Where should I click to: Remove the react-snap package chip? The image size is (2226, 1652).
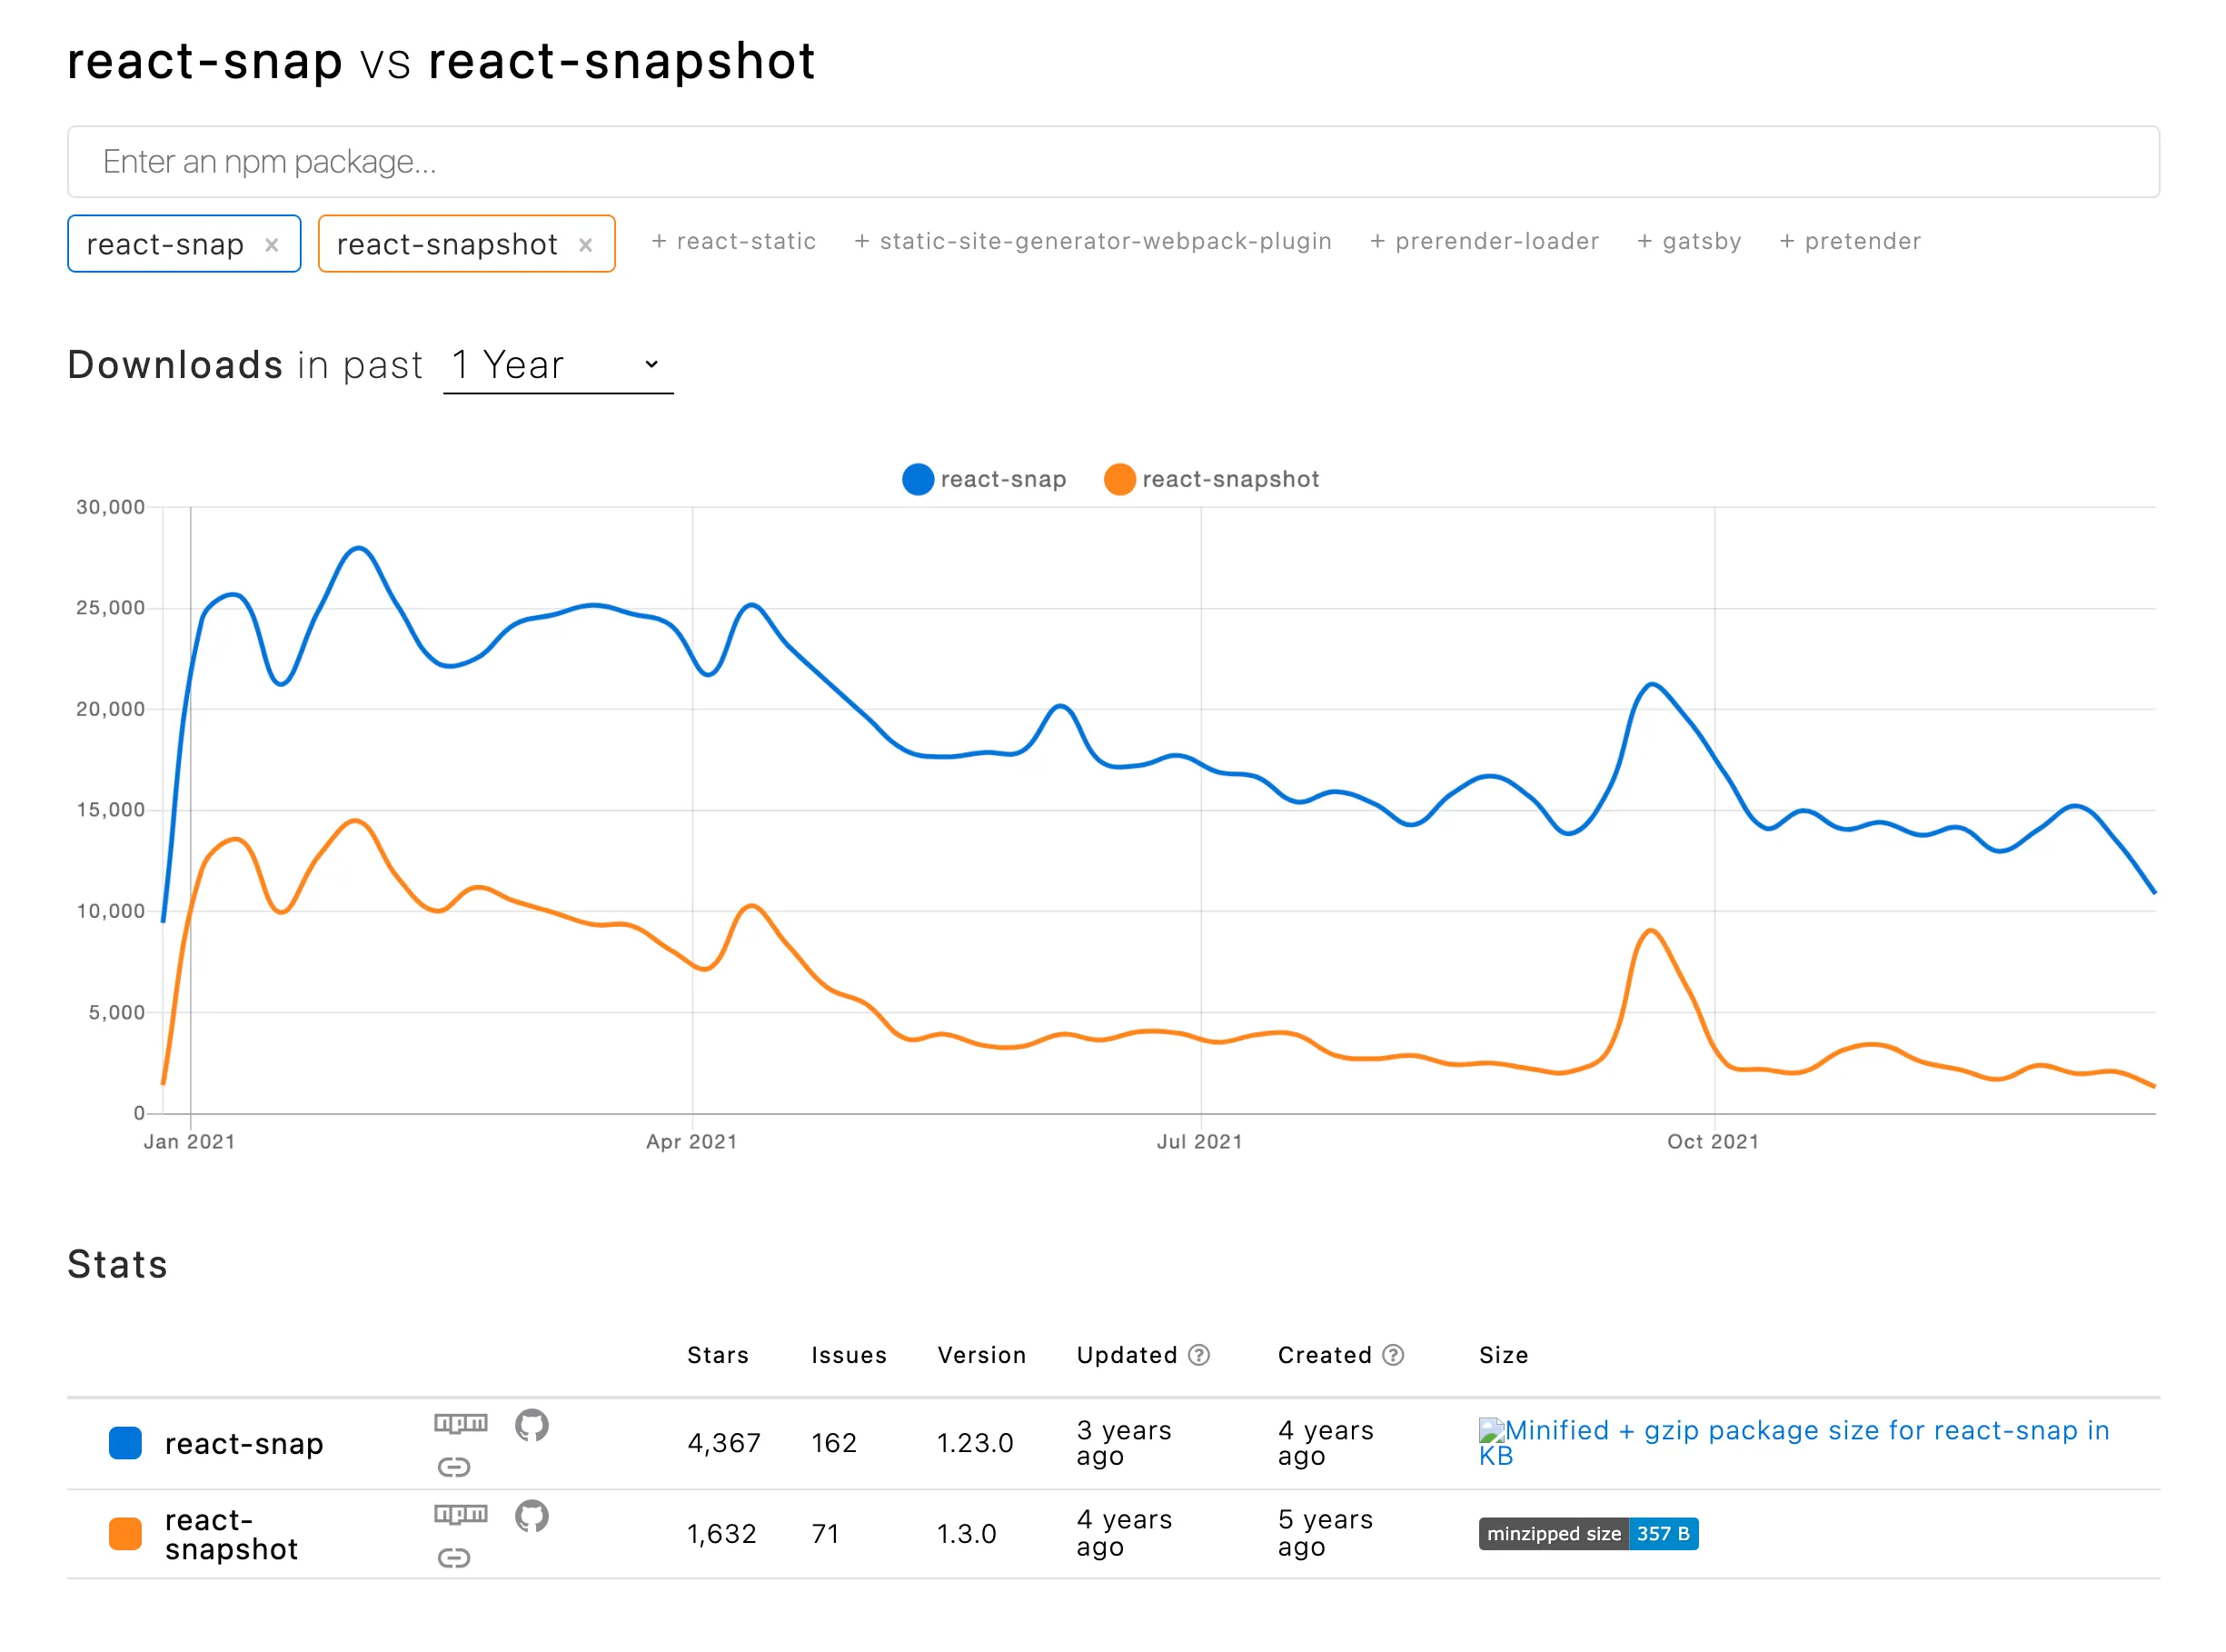point(271,244)
